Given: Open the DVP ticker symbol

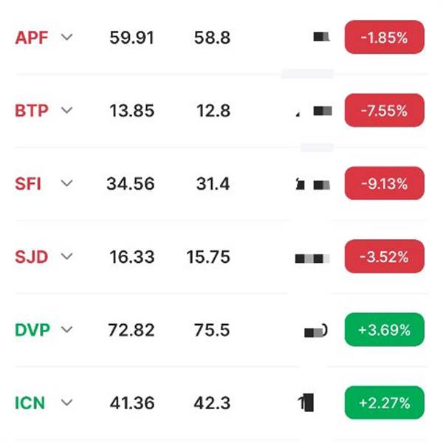Looking at the screenshot, I should 32,330.
